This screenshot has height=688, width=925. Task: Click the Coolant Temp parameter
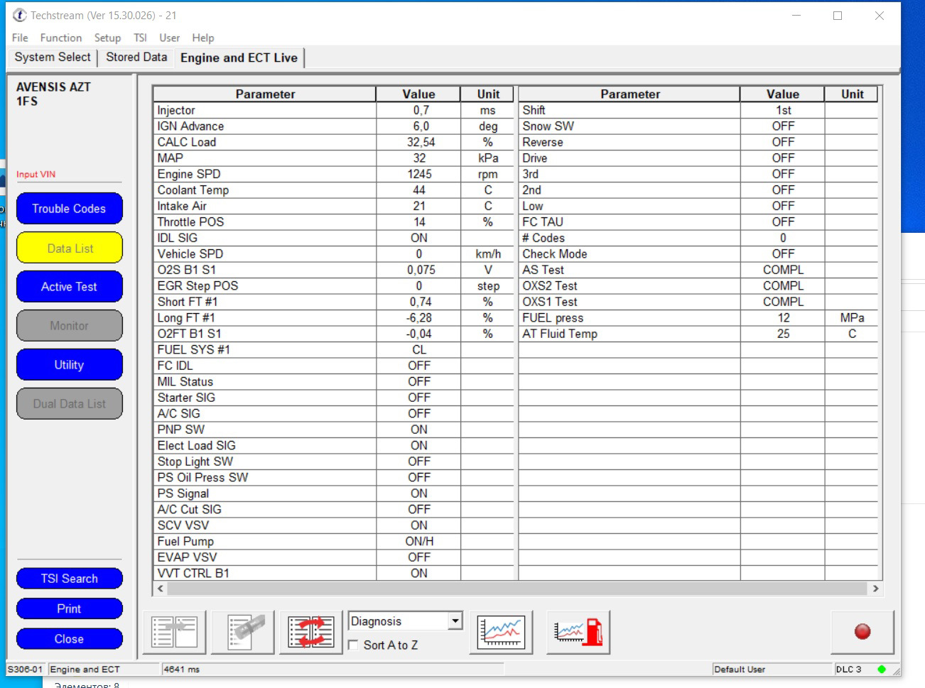pyautogui.click(x=193, y=190)
